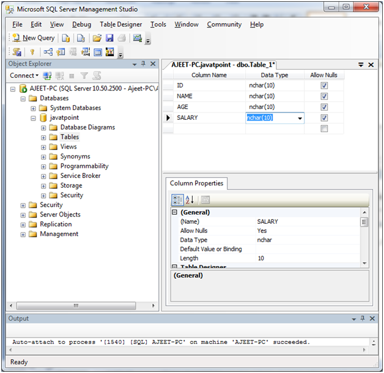Open the Tools menu

click(x=158, y=24)
